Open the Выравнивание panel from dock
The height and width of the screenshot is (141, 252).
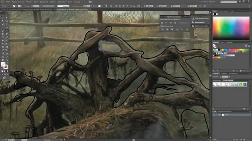click(200, 22)
